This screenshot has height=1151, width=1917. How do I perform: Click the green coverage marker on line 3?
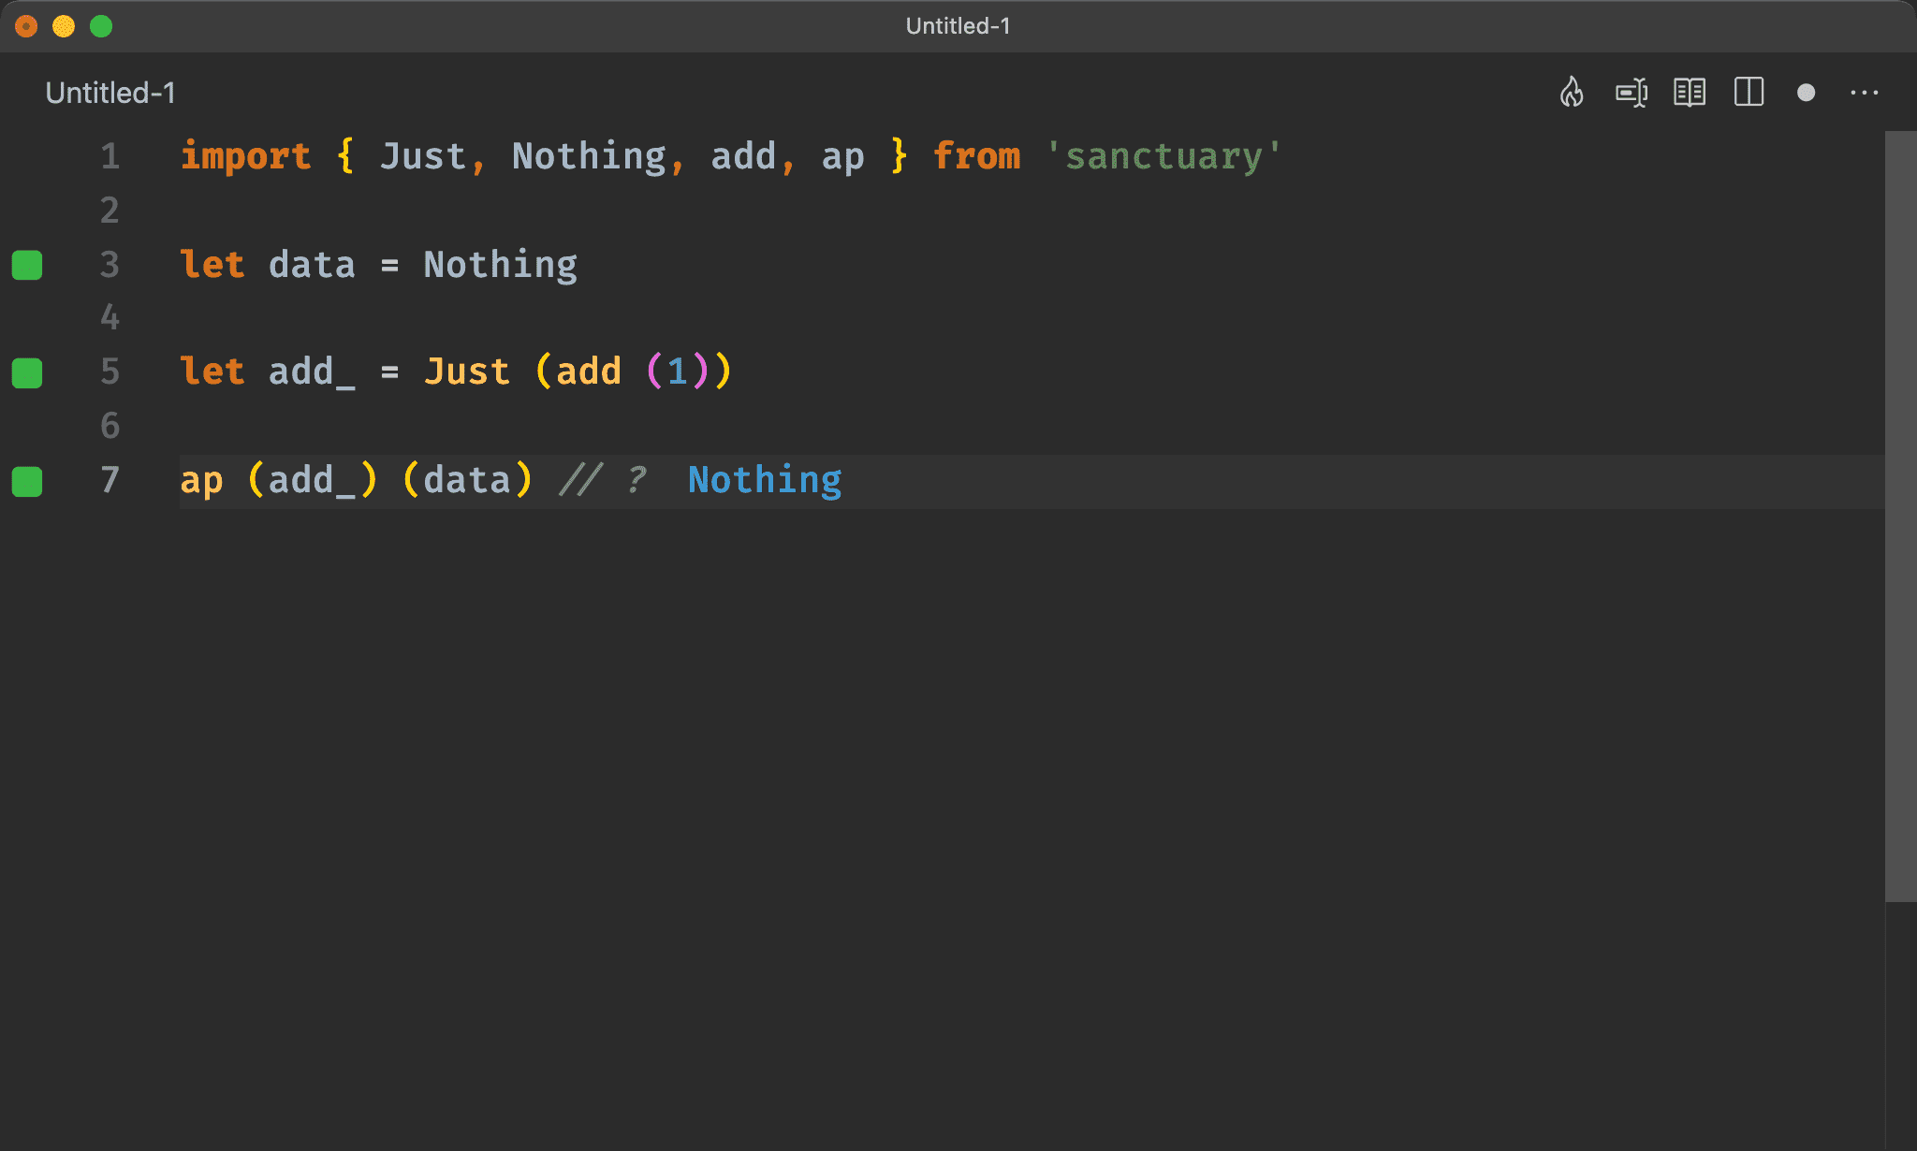27,265
